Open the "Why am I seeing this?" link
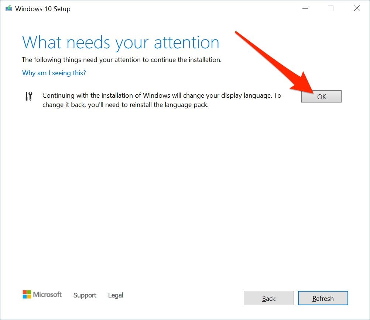This screenshot has width=370, height=320. click(54, 73)
